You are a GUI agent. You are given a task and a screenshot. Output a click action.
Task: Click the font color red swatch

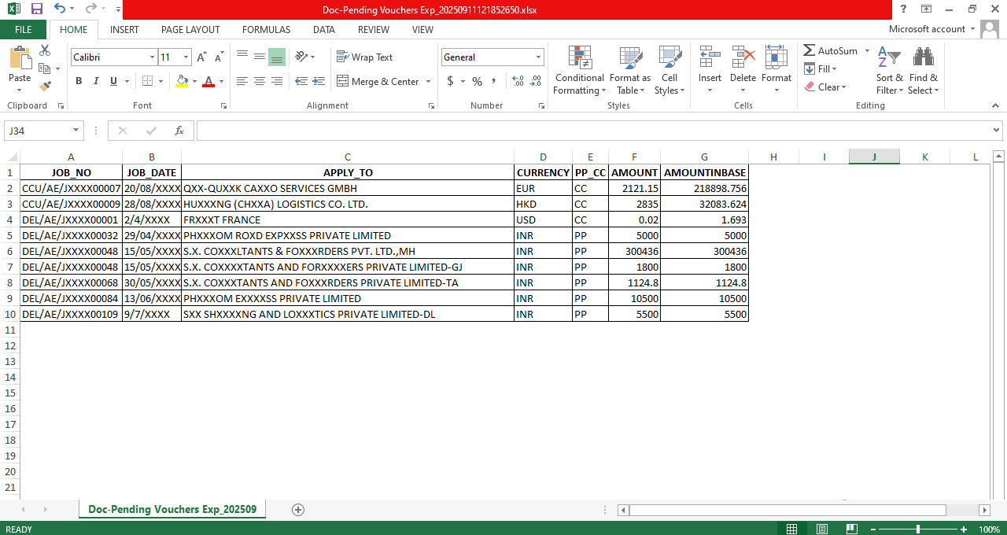pos(208,81)
